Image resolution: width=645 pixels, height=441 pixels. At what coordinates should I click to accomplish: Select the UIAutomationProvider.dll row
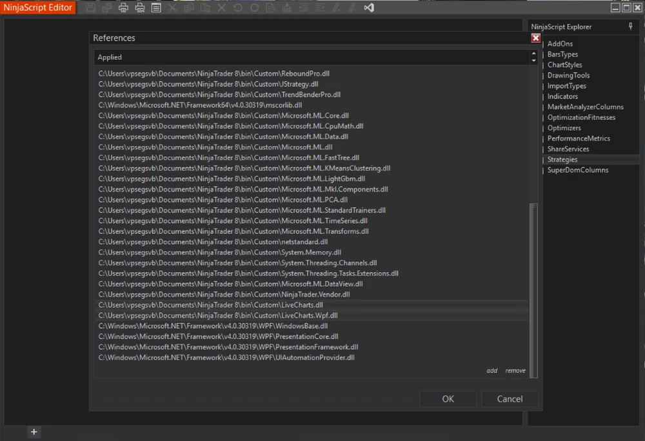pos(311,358)
